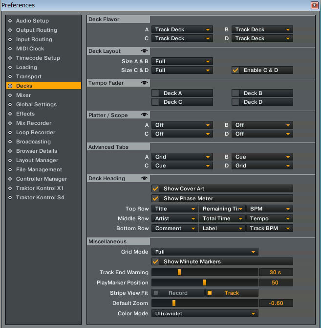Open Deck Flavor A dropdown
This screenshot has height=328, width=321.
click(x=182, y=29)
